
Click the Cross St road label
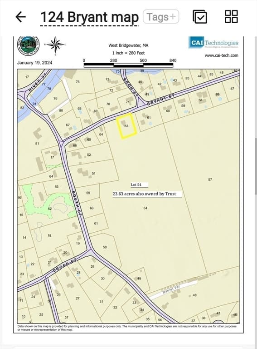coord(65,265)
